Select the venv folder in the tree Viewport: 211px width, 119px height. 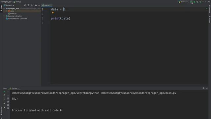[11, 11]
